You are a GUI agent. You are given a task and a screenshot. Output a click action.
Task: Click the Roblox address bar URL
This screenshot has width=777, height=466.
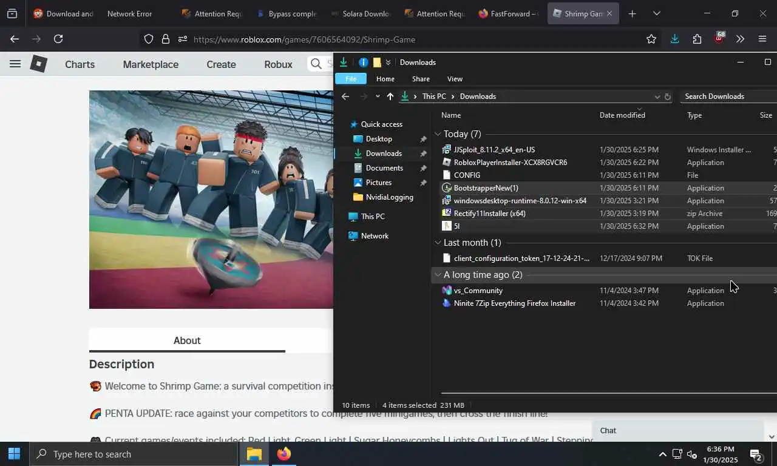(x=304, y=39)
